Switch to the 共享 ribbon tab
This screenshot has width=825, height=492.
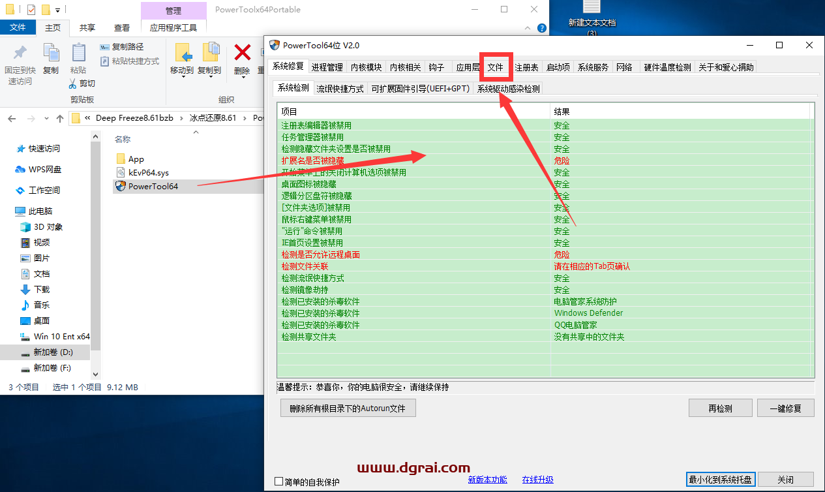point(87,27)
